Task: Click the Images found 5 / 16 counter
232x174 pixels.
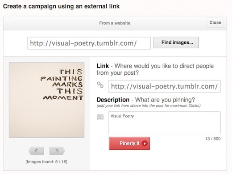Action: [46, 162]
